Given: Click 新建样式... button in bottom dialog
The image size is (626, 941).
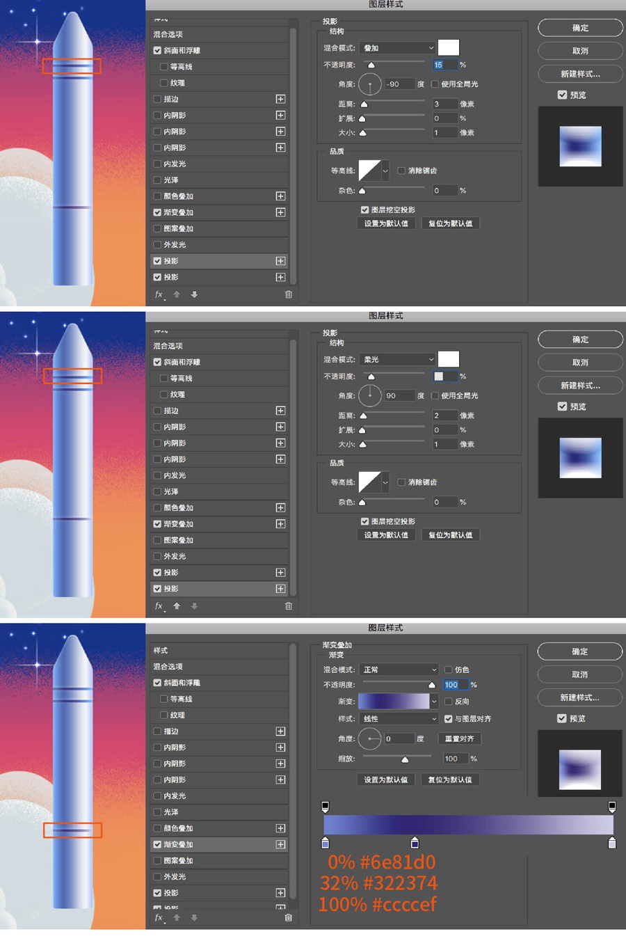Looking at the screenshot, I should pos(580,697).
